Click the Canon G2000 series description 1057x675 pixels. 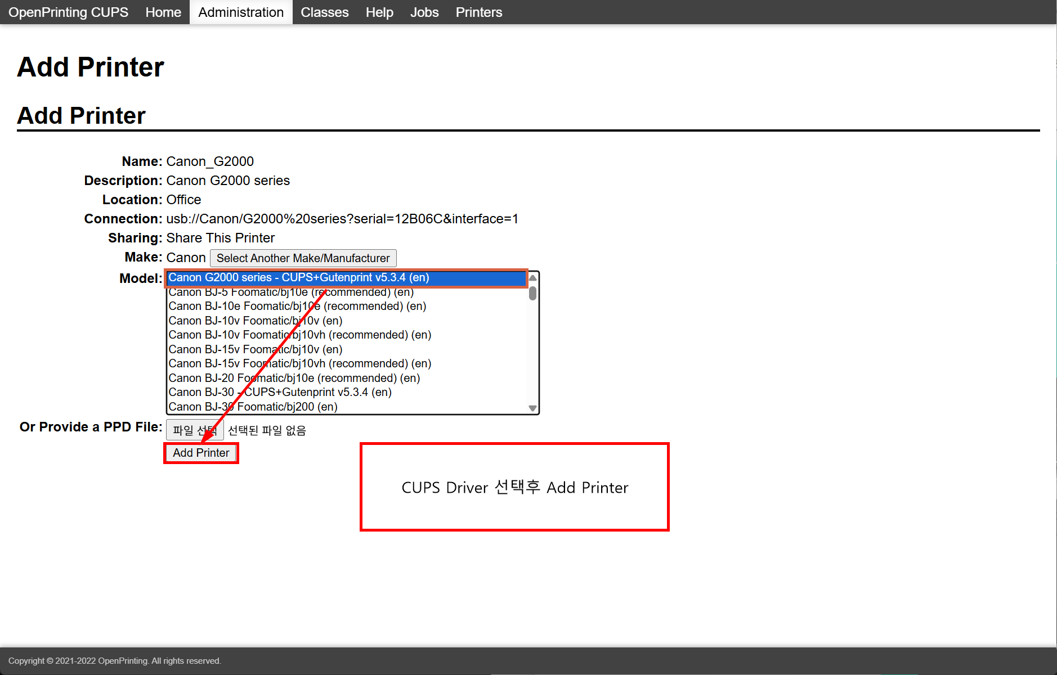coord(228,181)
